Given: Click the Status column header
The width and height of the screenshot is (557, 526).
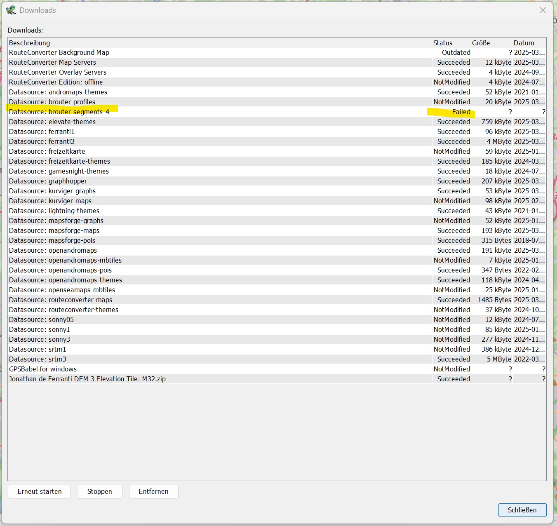Looking at the screenshot, I should 442,43.
